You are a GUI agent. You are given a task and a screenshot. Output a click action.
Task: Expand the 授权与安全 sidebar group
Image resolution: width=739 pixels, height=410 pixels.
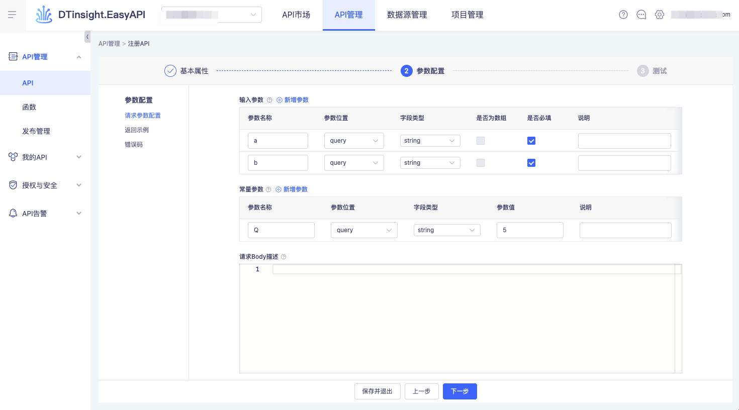[79, 185]
